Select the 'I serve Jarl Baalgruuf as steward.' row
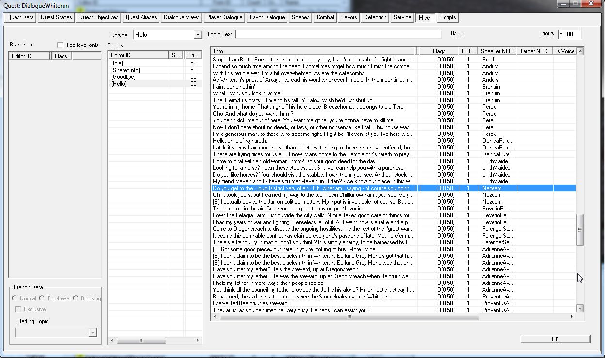Image resolution: width=605 pixels, height=358 pixels. point(394,303)
